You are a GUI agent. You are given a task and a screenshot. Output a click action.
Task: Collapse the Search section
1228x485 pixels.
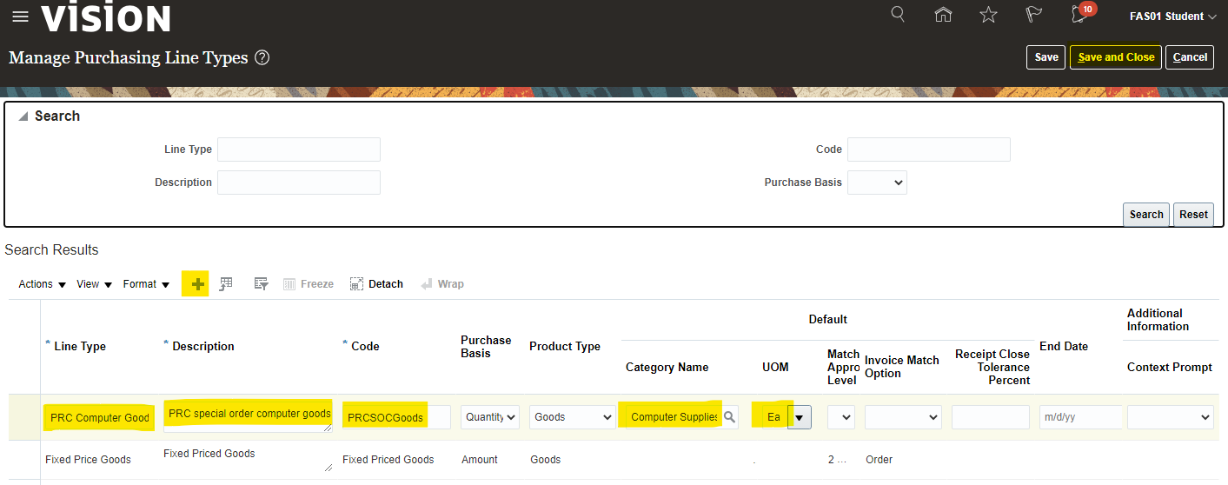(x=23, y=116)
